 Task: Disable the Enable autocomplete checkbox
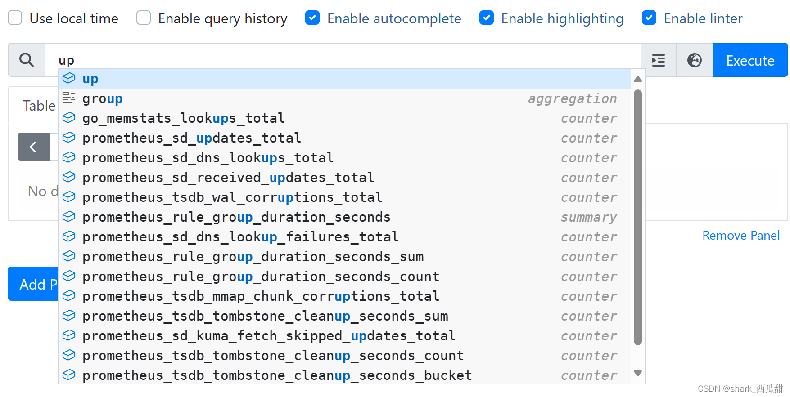click(x=312, y=18)
